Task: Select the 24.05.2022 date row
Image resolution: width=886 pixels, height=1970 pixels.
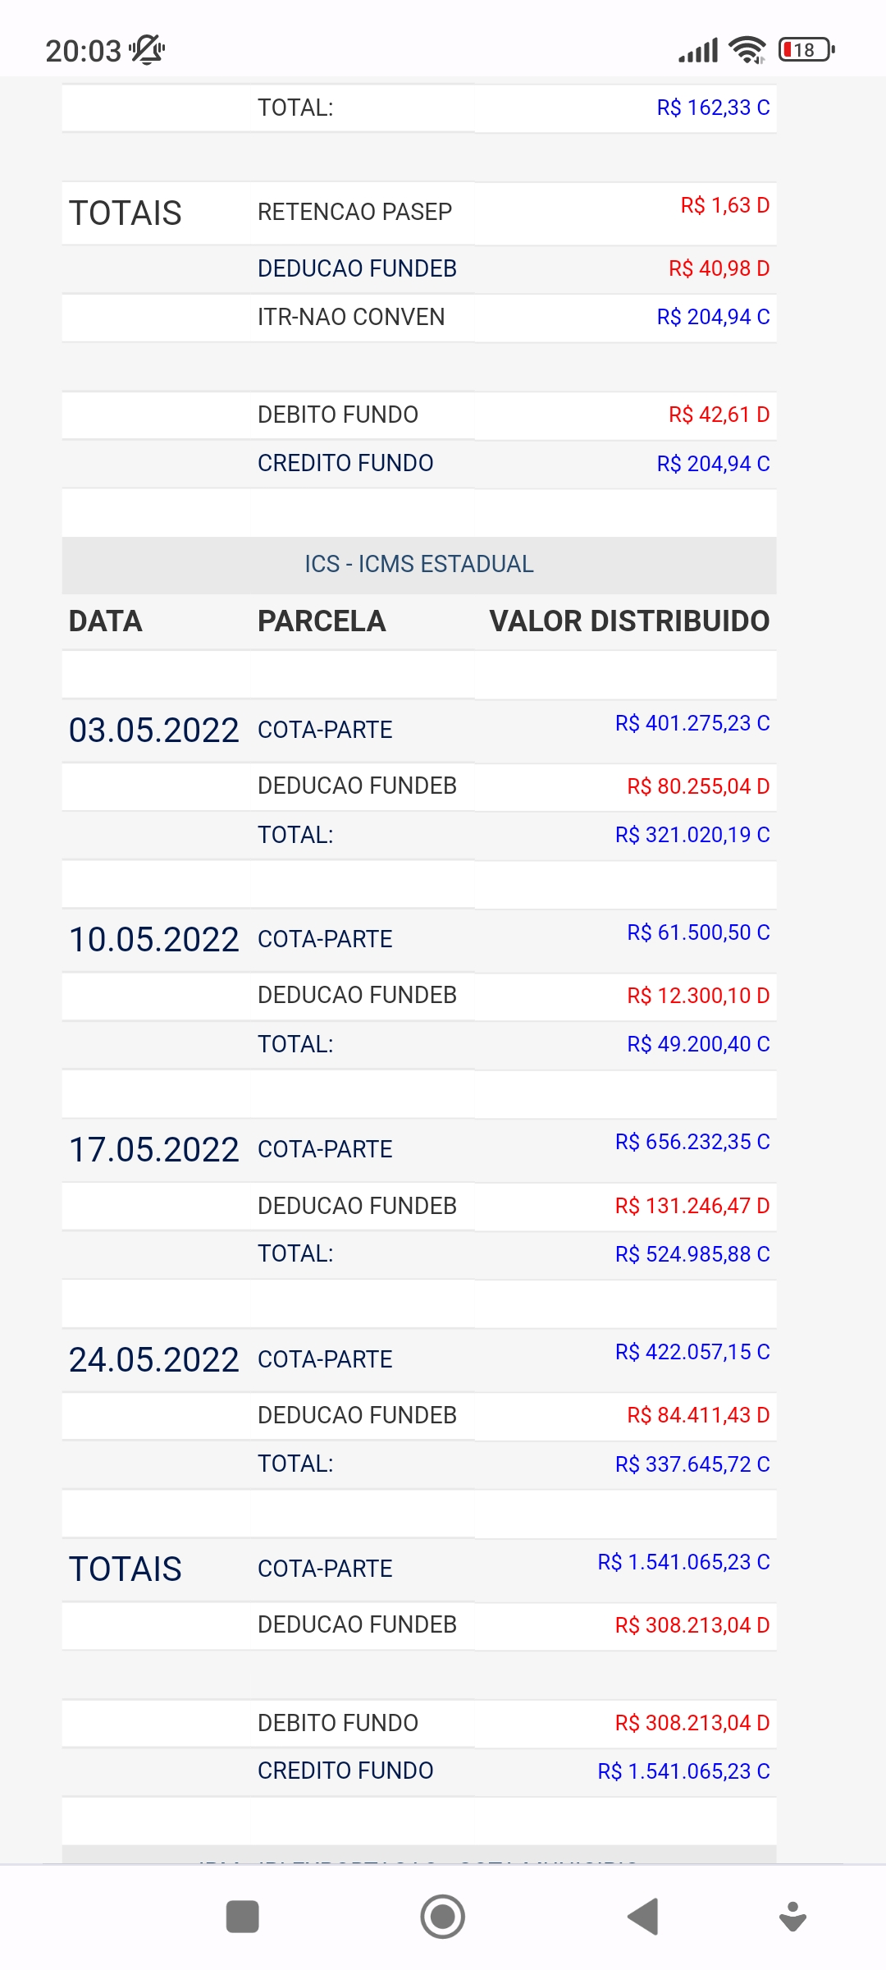Action: pyautogui.click(x=153, y=1359)
